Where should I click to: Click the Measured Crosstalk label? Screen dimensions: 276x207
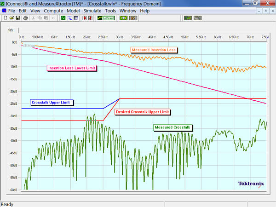(172, 127)
